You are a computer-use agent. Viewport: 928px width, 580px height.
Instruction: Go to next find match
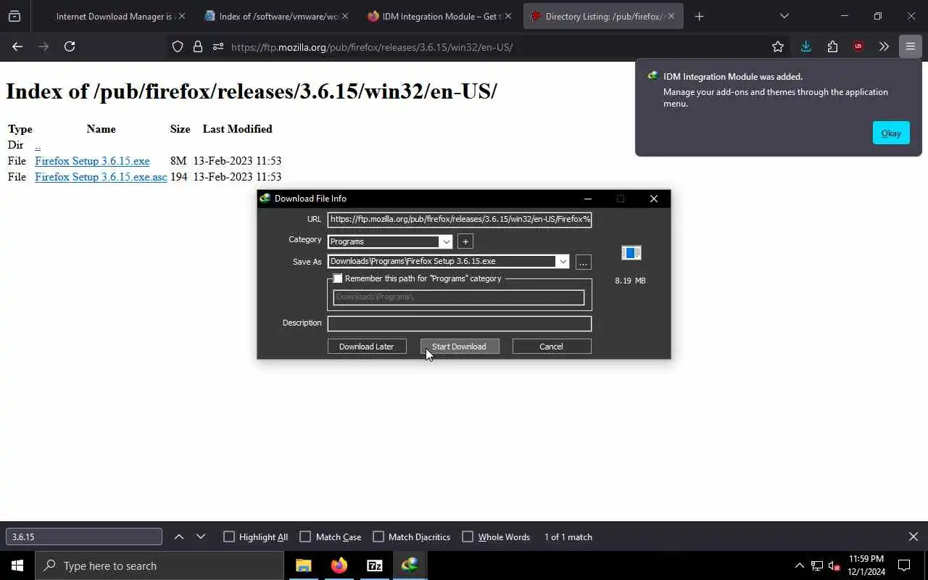(x=201, y=536)
